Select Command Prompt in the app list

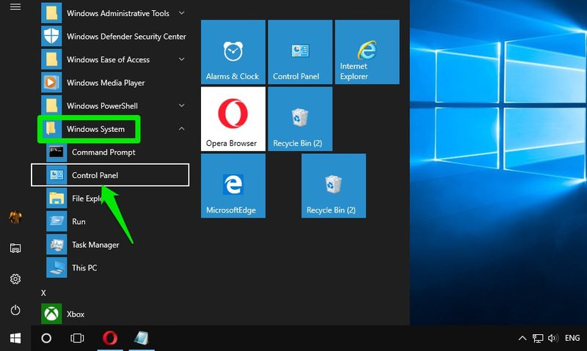pyautogui.click(x=103, y=152)
